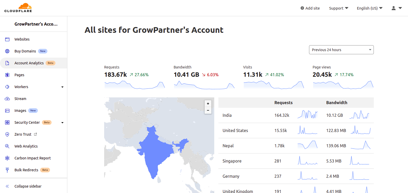Click the Nepal row label
Image resolution: width=408 pixels, height=193 pixels.
pyautogui.click(x=228, y=146)
